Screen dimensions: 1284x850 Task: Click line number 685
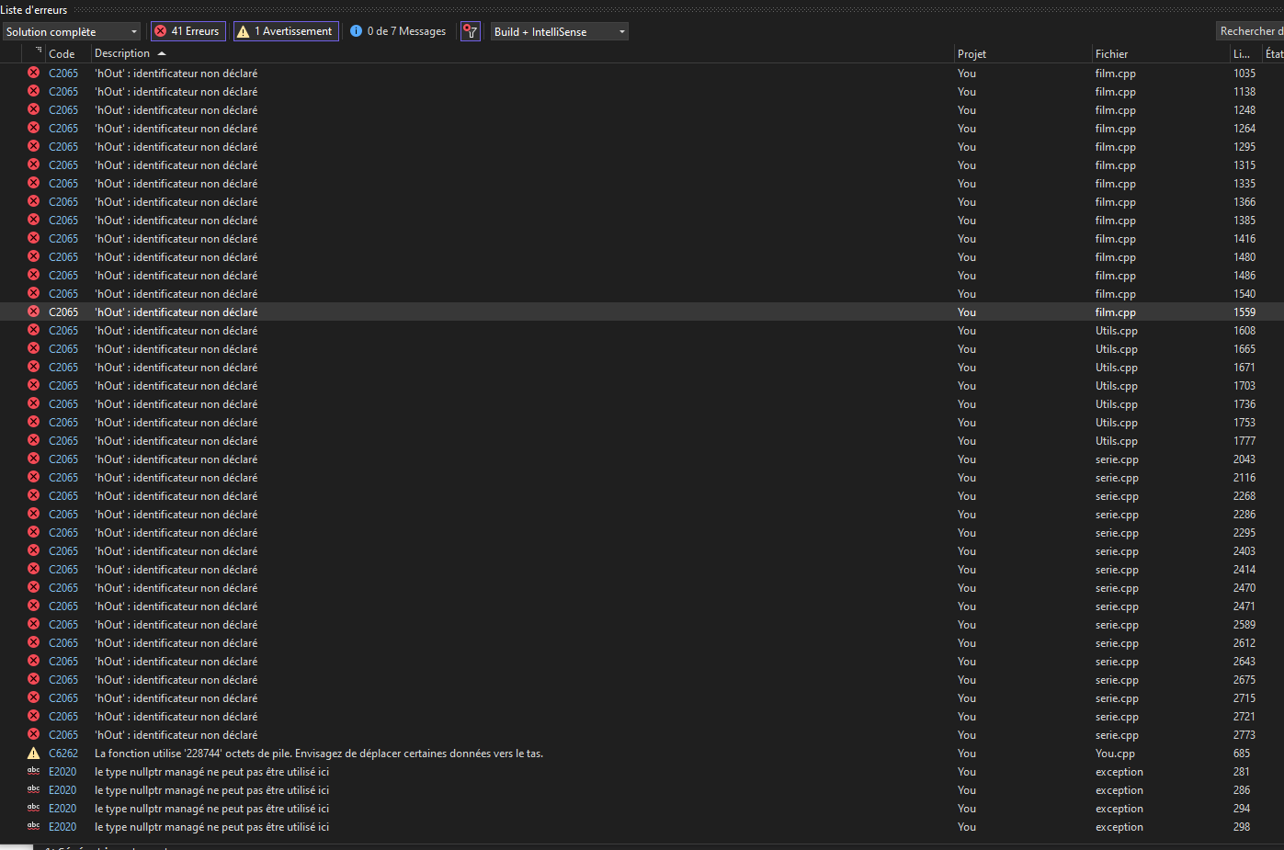click(1242, 754)
